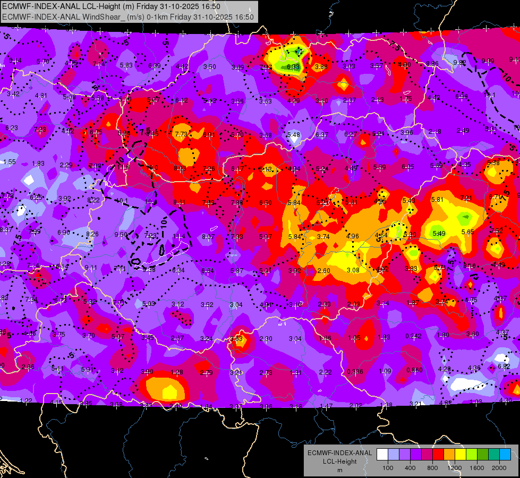Choose the yellow swatch right of 1200

461,455
